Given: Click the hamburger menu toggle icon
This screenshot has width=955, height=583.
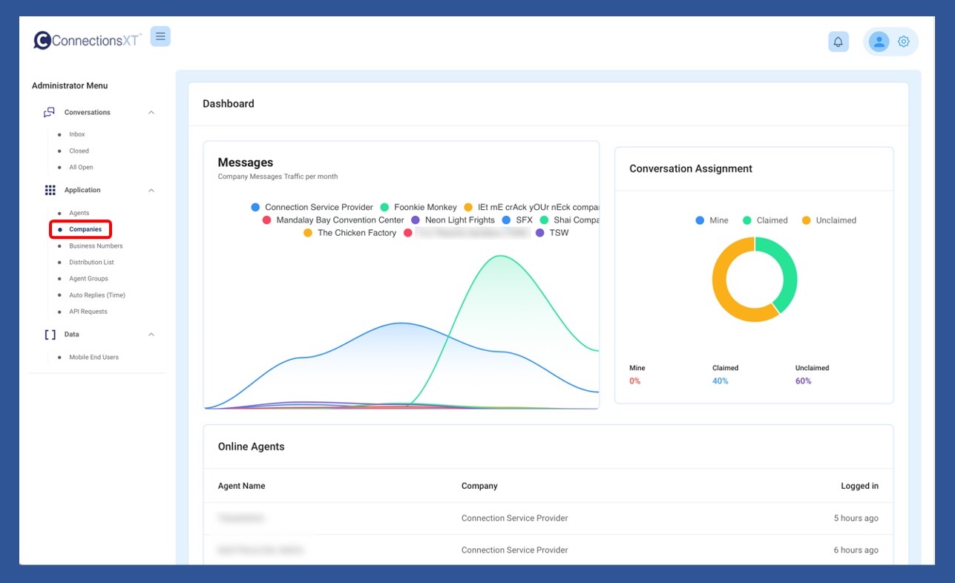Looking at the screenshot, I should (160, 36).
